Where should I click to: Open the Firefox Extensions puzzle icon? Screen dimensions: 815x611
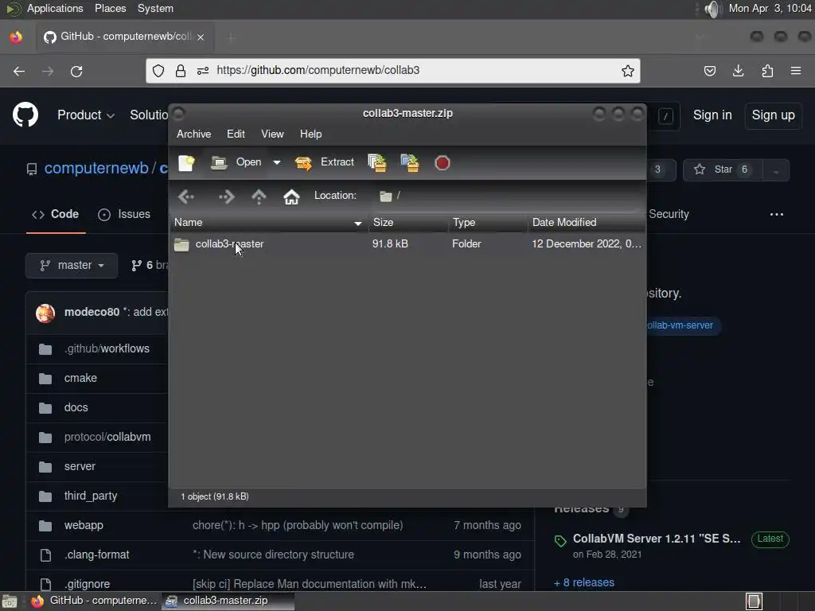coord(767,71)
